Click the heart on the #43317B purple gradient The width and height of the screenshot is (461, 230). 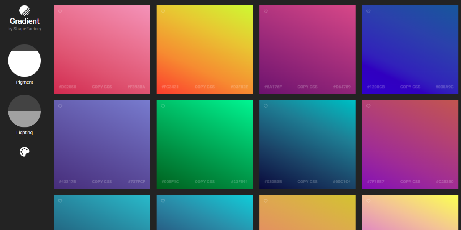(x=60, y=106)
